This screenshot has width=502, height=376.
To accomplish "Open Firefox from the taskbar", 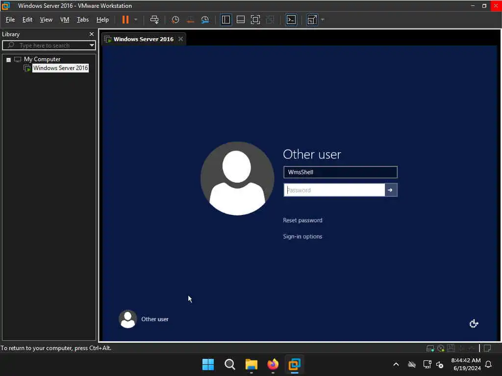I will point(273,364).
